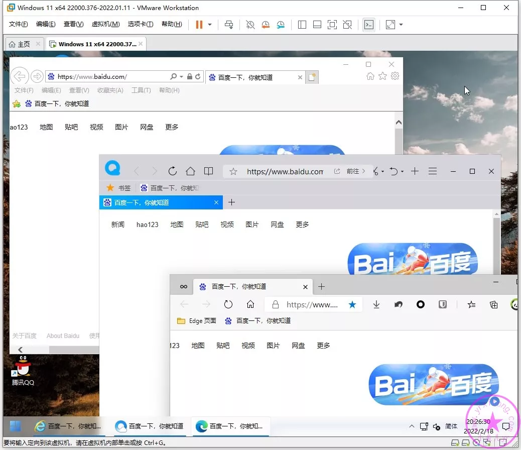Click the 新闻 link in QQ Browser

[118, 224]
